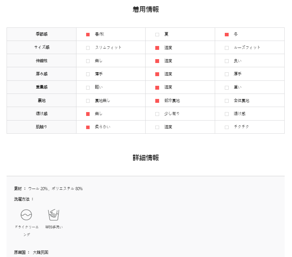Check the 良い stretch checkbox
This screenshot has height=257, width=292.
click(227, 61)
